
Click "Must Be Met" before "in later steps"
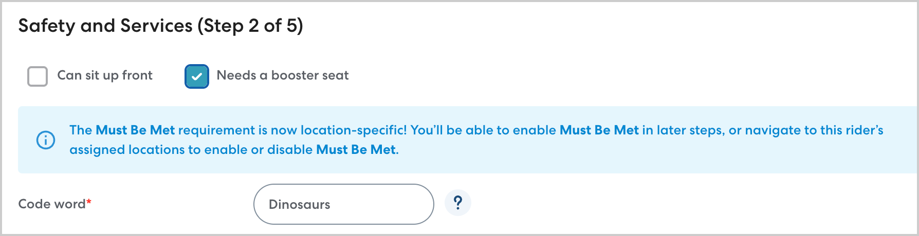[599, 130]
